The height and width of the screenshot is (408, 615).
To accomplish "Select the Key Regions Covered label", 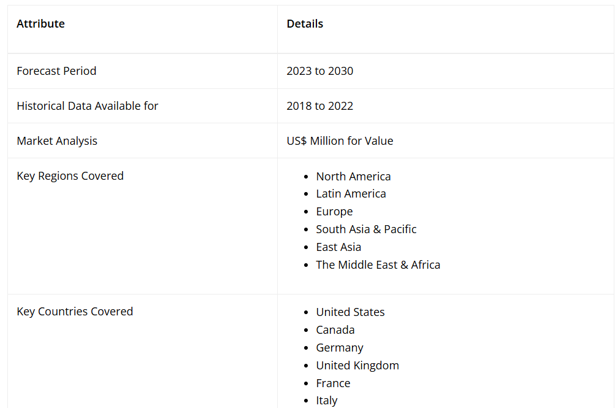I will [x=70, y=176].
